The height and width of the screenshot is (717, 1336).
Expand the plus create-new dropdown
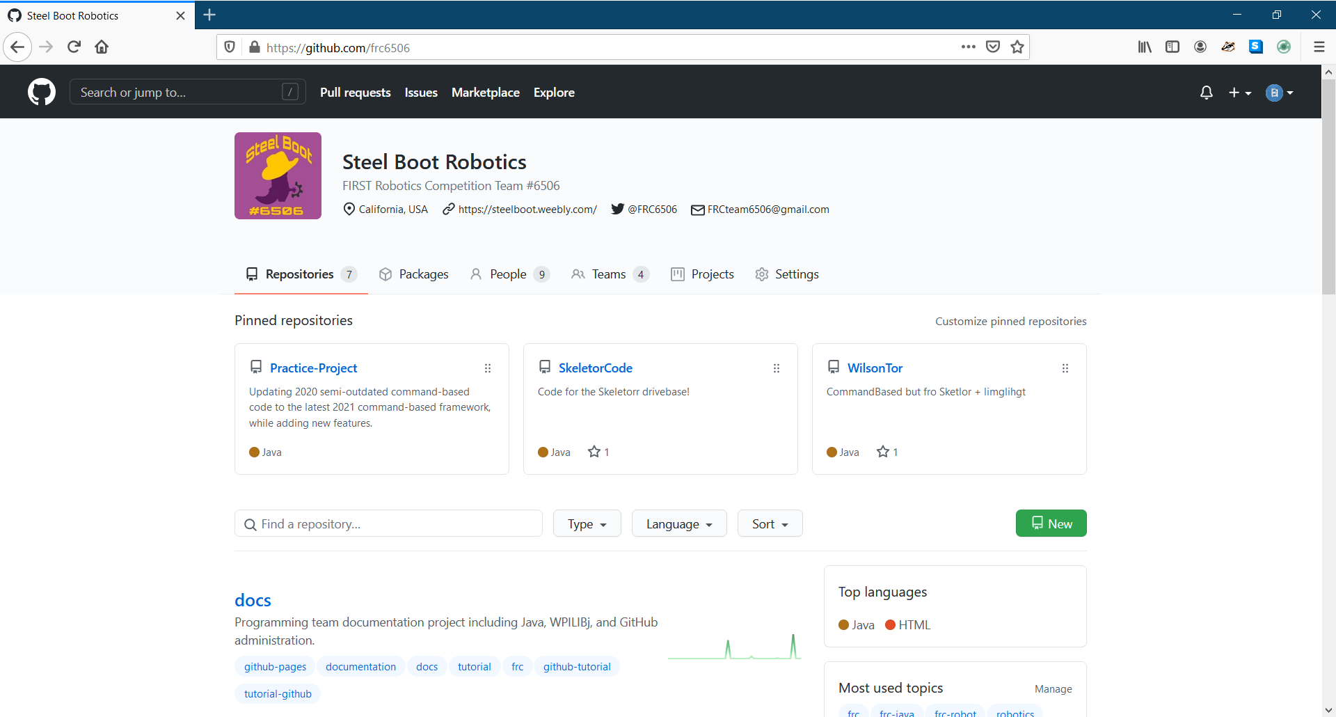coord(1240,93)
